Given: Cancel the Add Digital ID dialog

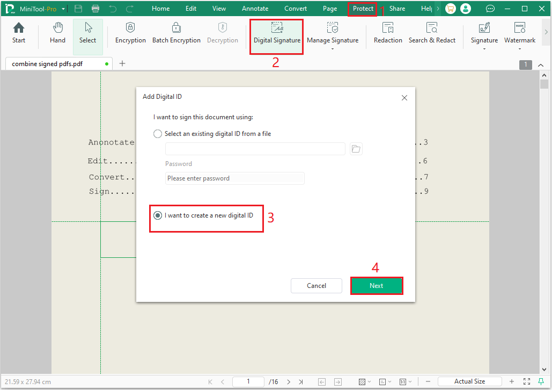Looking at the screenshot, I should (316, 286).
